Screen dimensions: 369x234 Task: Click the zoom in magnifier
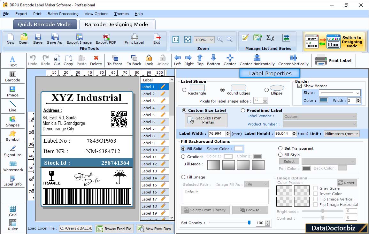coord(220,40)
